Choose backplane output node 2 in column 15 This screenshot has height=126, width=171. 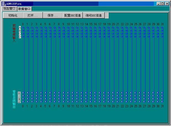coord(90,96)
